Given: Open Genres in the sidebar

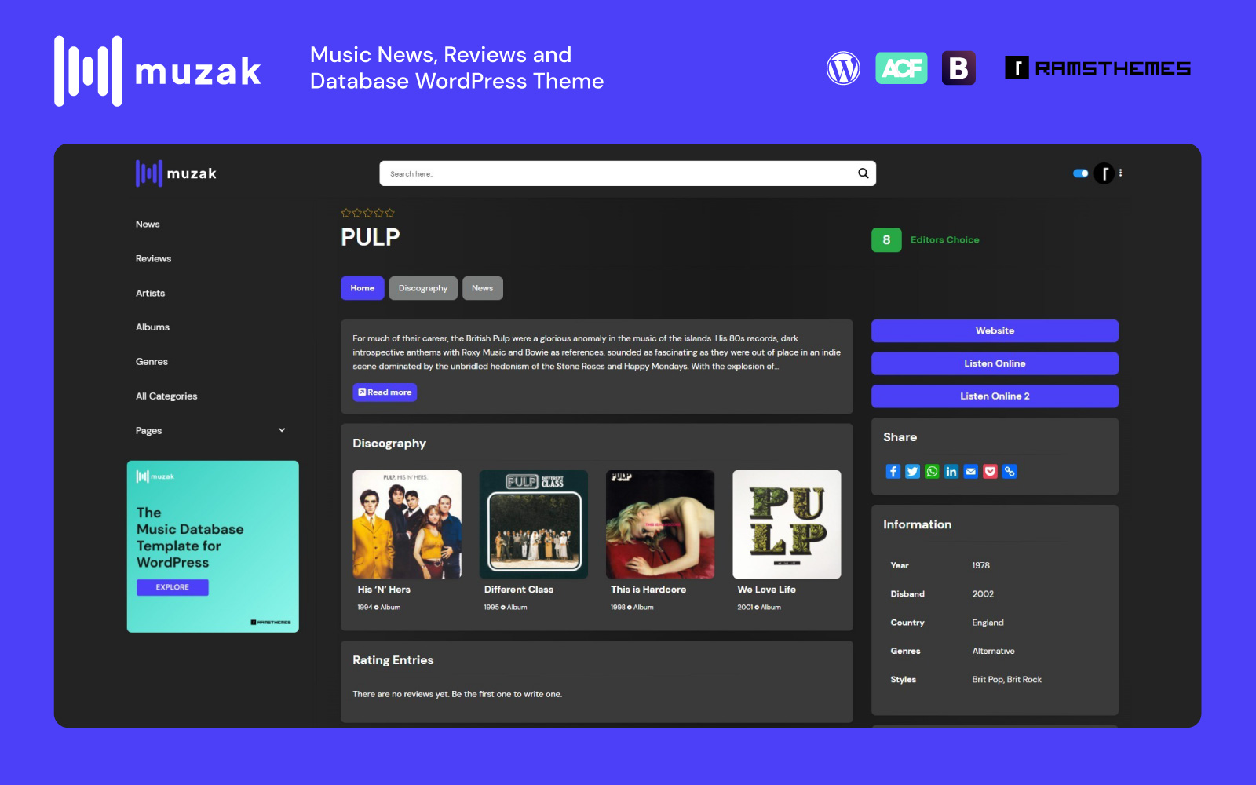Looking at the screenshot, I should (152, 362).
